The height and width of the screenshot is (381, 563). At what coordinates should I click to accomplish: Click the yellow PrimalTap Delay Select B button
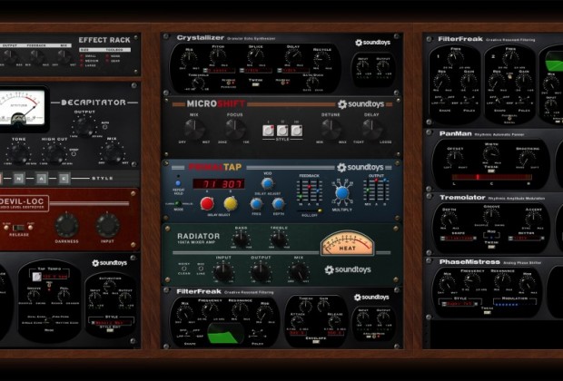pos(231,203)
